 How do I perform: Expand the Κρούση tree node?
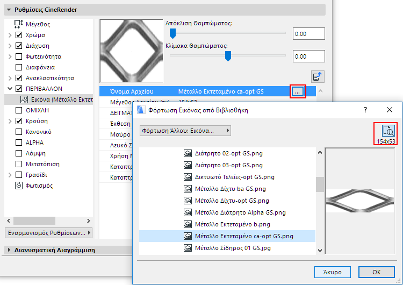click(10, 121)
